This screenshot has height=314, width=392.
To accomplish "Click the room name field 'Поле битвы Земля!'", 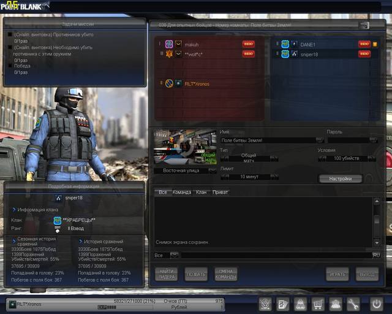I will (x=269, y=140).
